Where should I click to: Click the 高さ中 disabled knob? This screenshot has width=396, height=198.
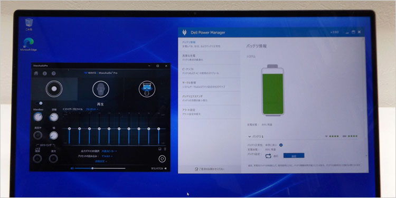tap(38, 135)
